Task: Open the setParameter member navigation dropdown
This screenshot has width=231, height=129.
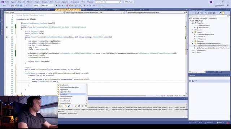Action: (155, 13)
